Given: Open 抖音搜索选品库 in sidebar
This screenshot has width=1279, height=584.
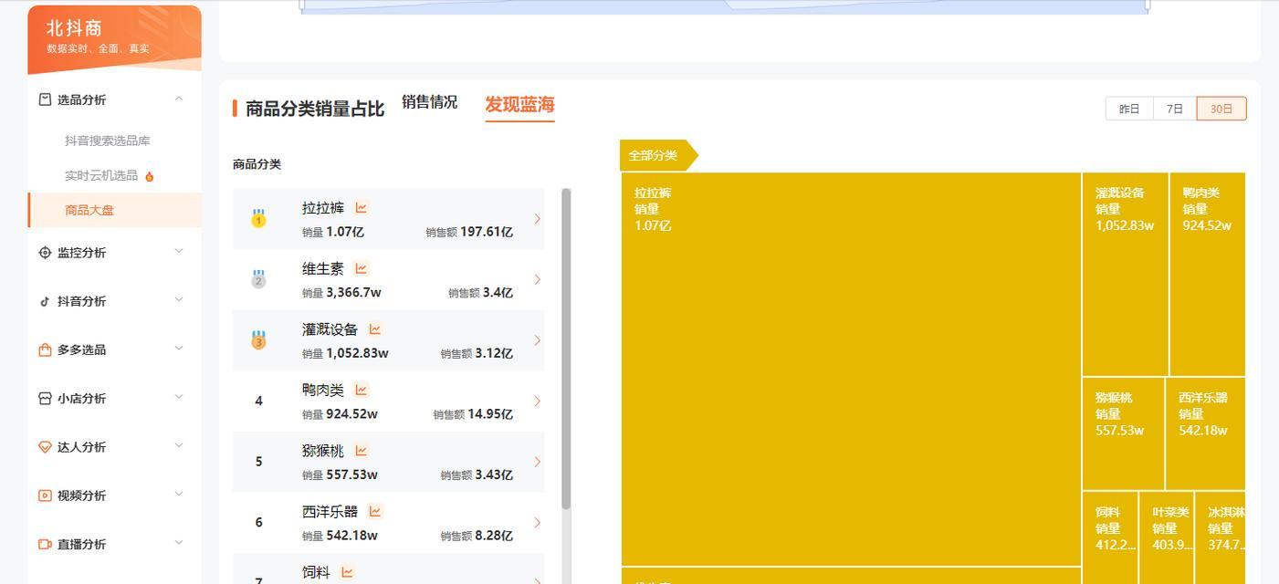Looking at the screenshot, I should [x=108, y=141].
